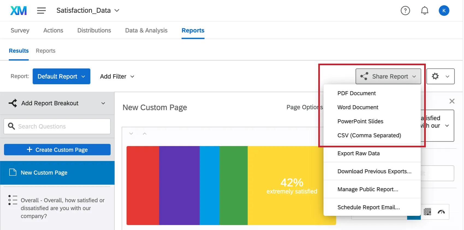The image size is (464, 230).
Task: Open notifications bell icon
Action: (x=424, y=11)
